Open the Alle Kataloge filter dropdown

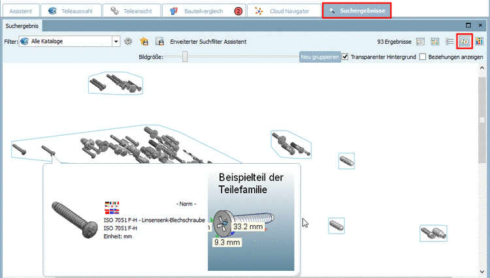pyautogui.click(x=116, y=41)
